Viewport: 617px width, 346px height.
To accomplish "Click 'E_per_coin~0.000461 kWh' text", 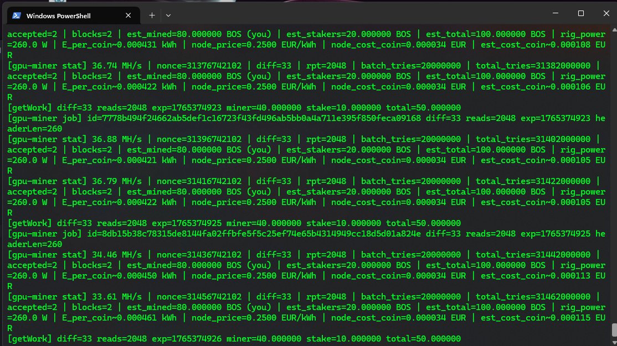I will pyautogui.click(x=119, y=318).
